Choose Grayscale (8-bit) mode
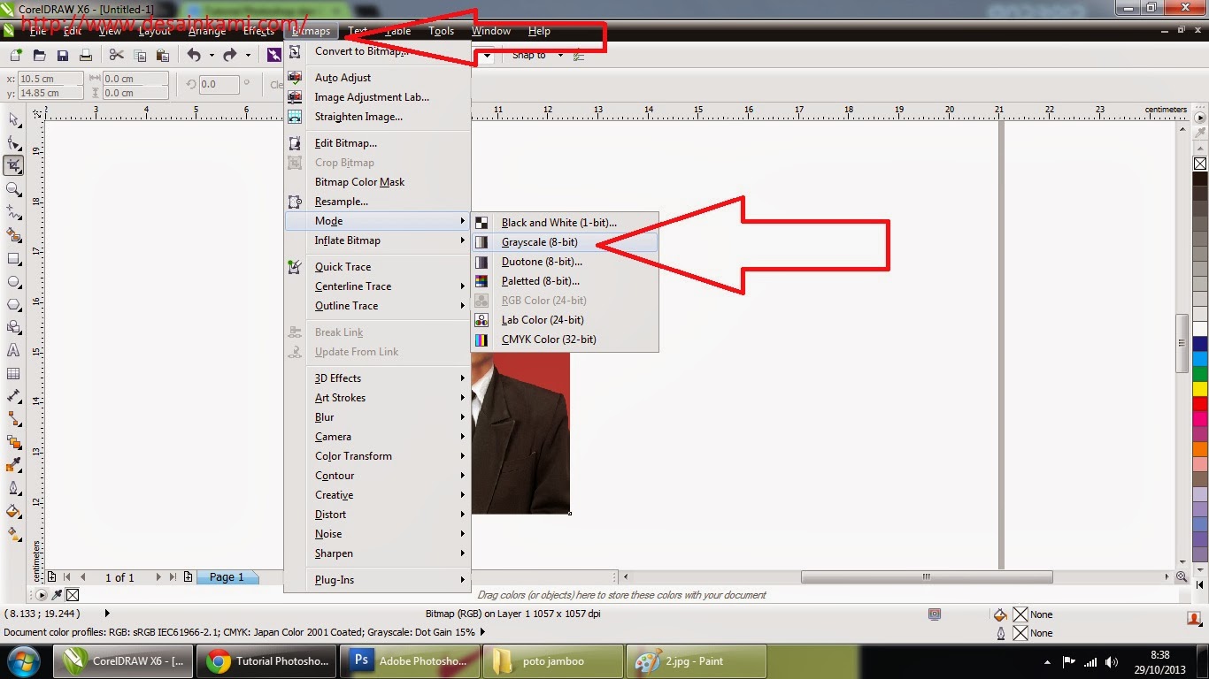Image resolution: width=1209 pixels, height=679 pixels. tap(565, 242)
